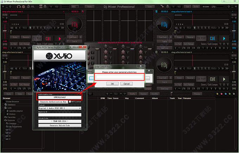Image resolution: width=239 pixels, height=153 pixels.
Task: Hit the blue CUE button on deck B
Action: (x=213, y=38)
